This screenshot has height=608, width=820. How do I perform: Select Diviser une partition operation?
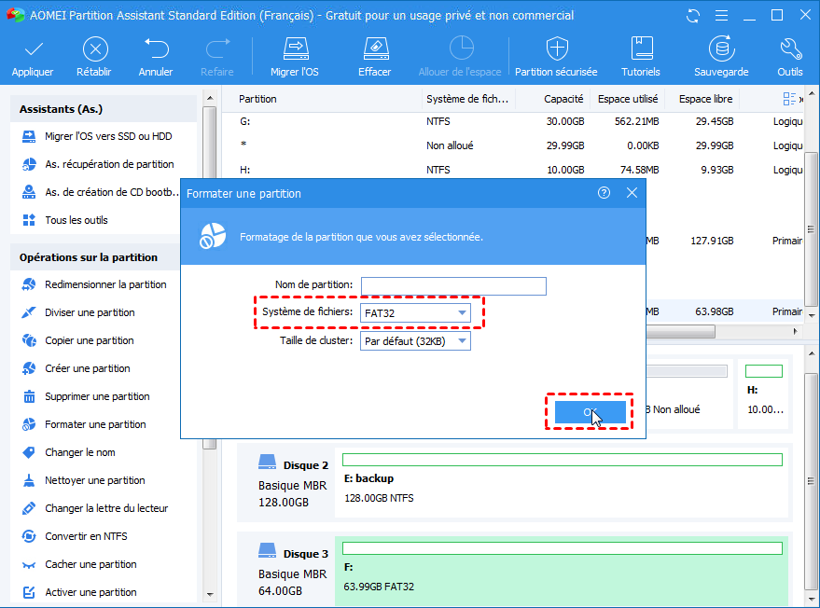point(78,312)
